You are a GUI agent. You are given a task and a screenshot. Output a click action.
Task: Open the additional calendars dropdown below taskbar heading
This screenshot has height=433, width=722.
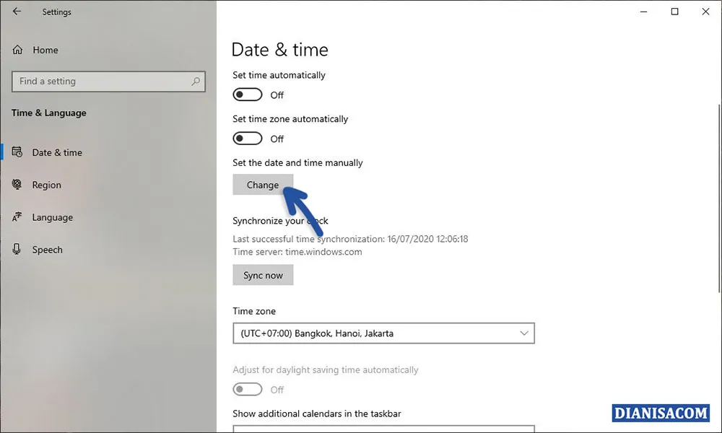(383, 429)
